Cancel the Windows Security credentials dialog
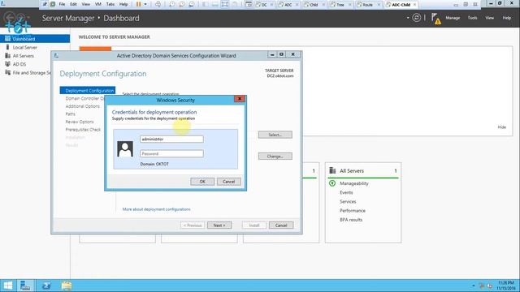This screenshot has height=292, width=520. (x=228, y=182)
